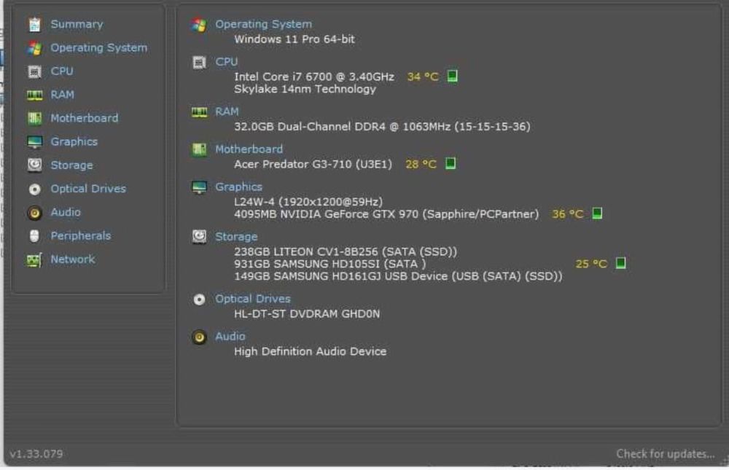The width and height of the screenshot is (729, 470).
Task: Click the L24W-4 (1920x1200@59Hz) monitor line
Action: (x=308, y=203)
